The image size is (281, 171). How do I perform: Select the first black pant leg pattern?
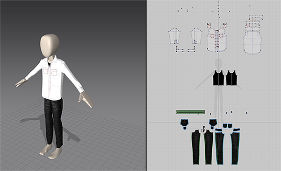(196, 147)
